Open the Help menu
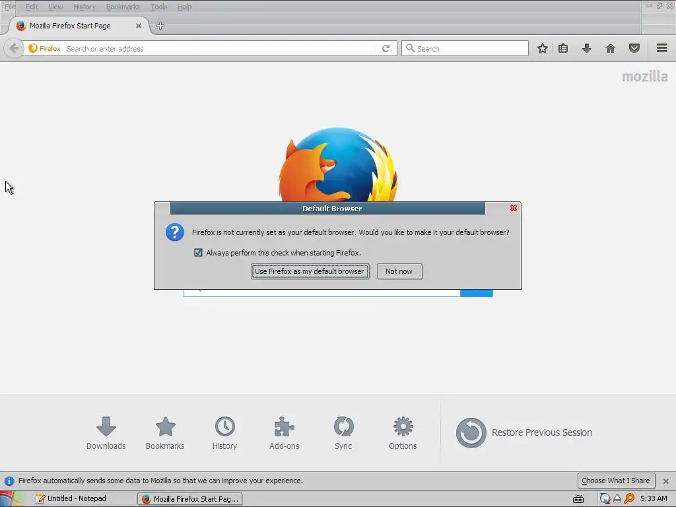676x507 pixels. 185,7
